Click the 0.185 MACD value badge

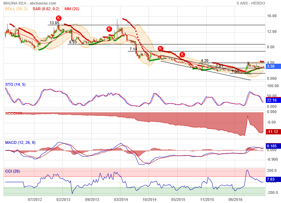[273, 146]
